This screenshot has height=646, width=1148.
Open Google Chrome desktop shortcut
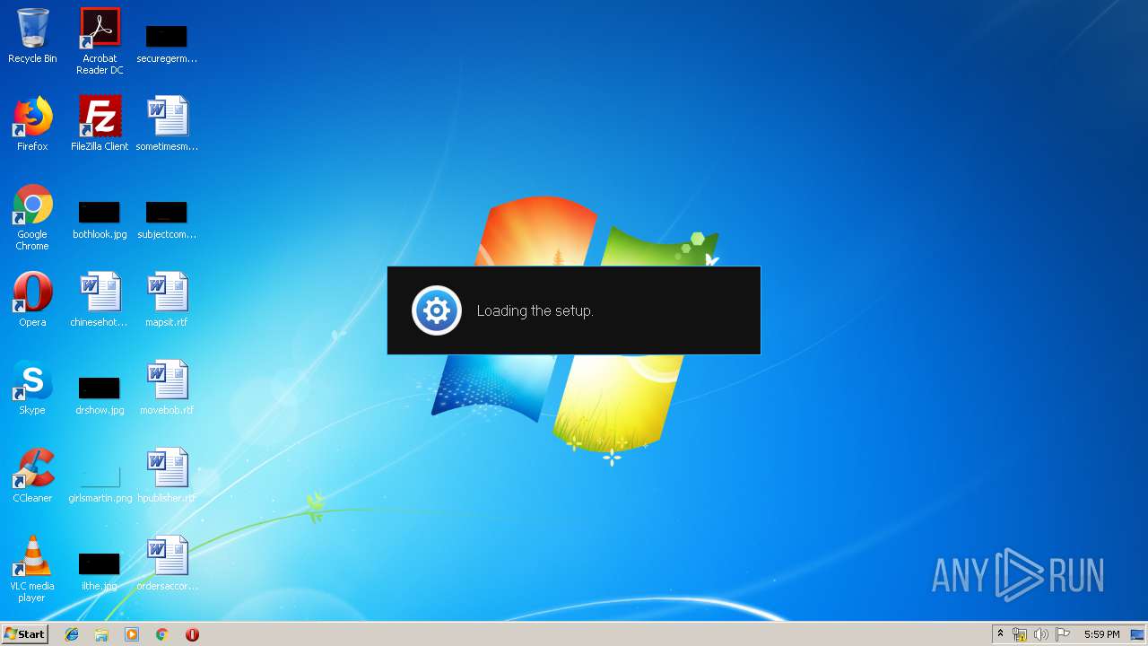point(32,218)
